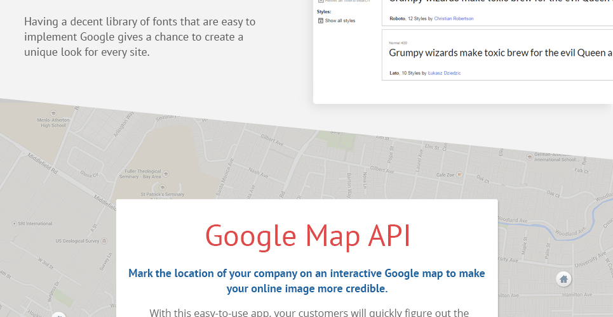Image resolution: width=613 pixels, height=317 pixels.
Task: Click the Elm St street label
Action: (x=433, y=147)
